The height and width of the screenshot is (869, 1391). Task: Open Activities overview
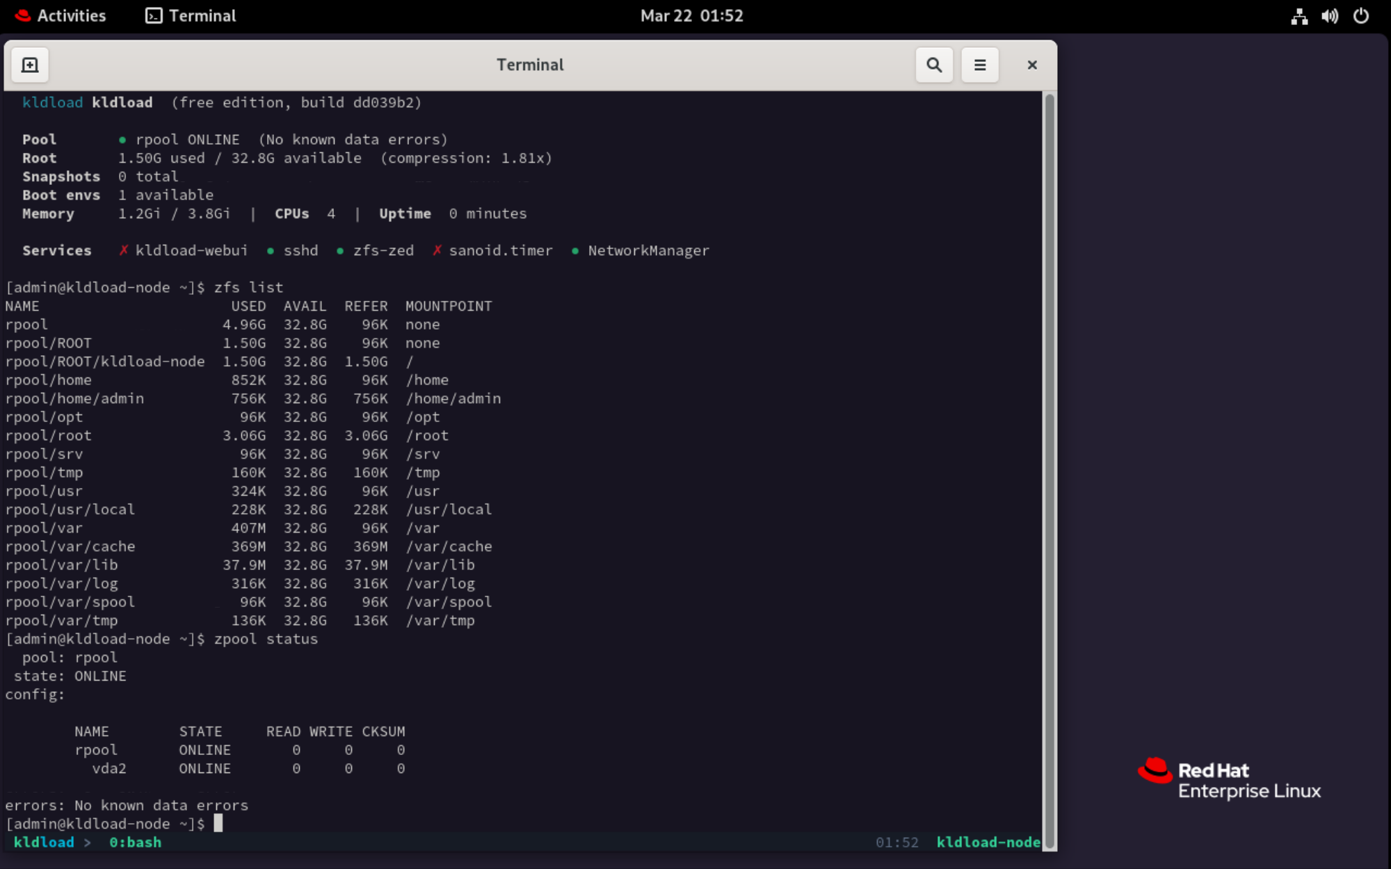point(70,15)
